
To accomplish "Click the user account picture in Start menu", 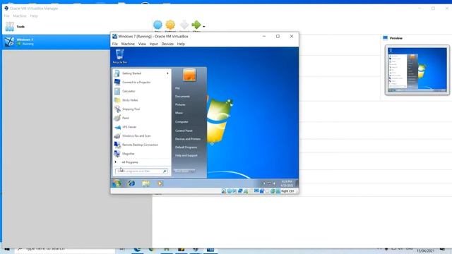I will coord(189,75).
